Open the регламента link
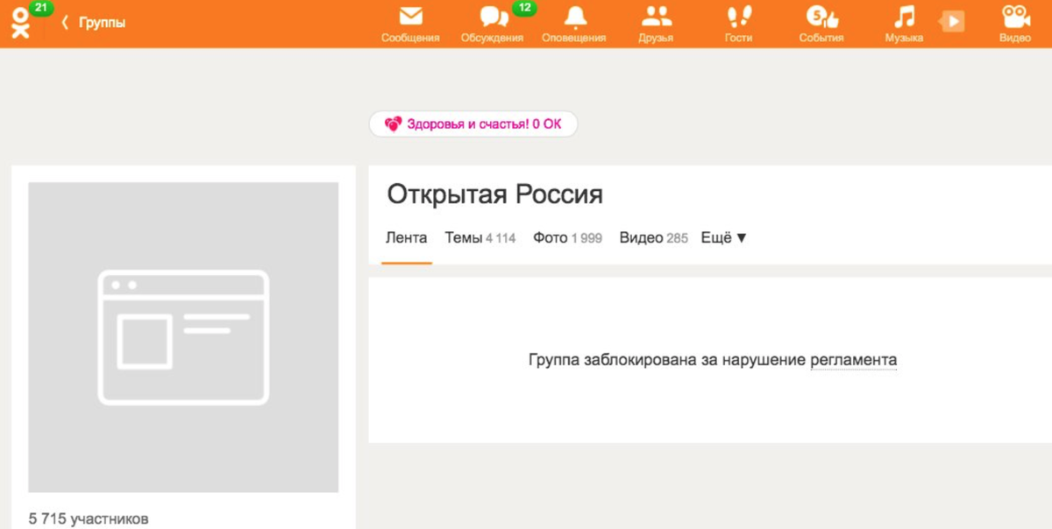1052x529 pixels. coord(854,360)
